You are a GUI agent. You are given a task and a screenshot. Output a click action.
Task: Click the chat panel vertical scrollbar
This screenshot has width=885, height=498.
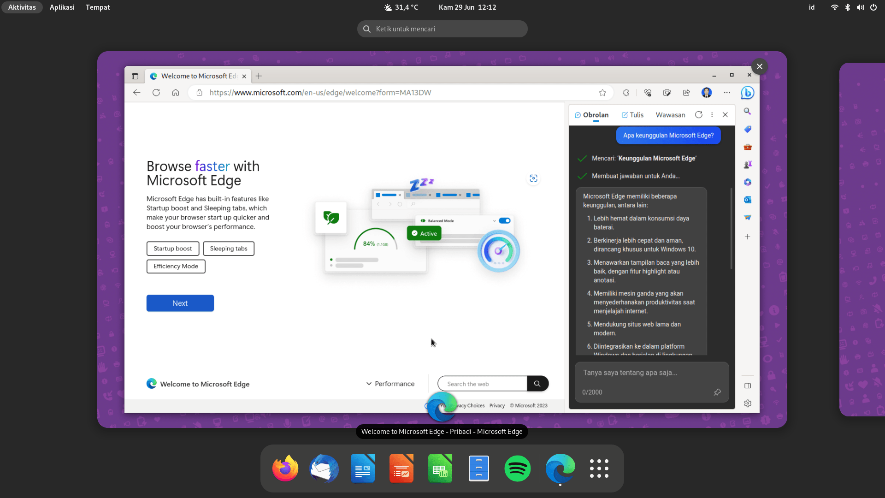coord(731,228)
